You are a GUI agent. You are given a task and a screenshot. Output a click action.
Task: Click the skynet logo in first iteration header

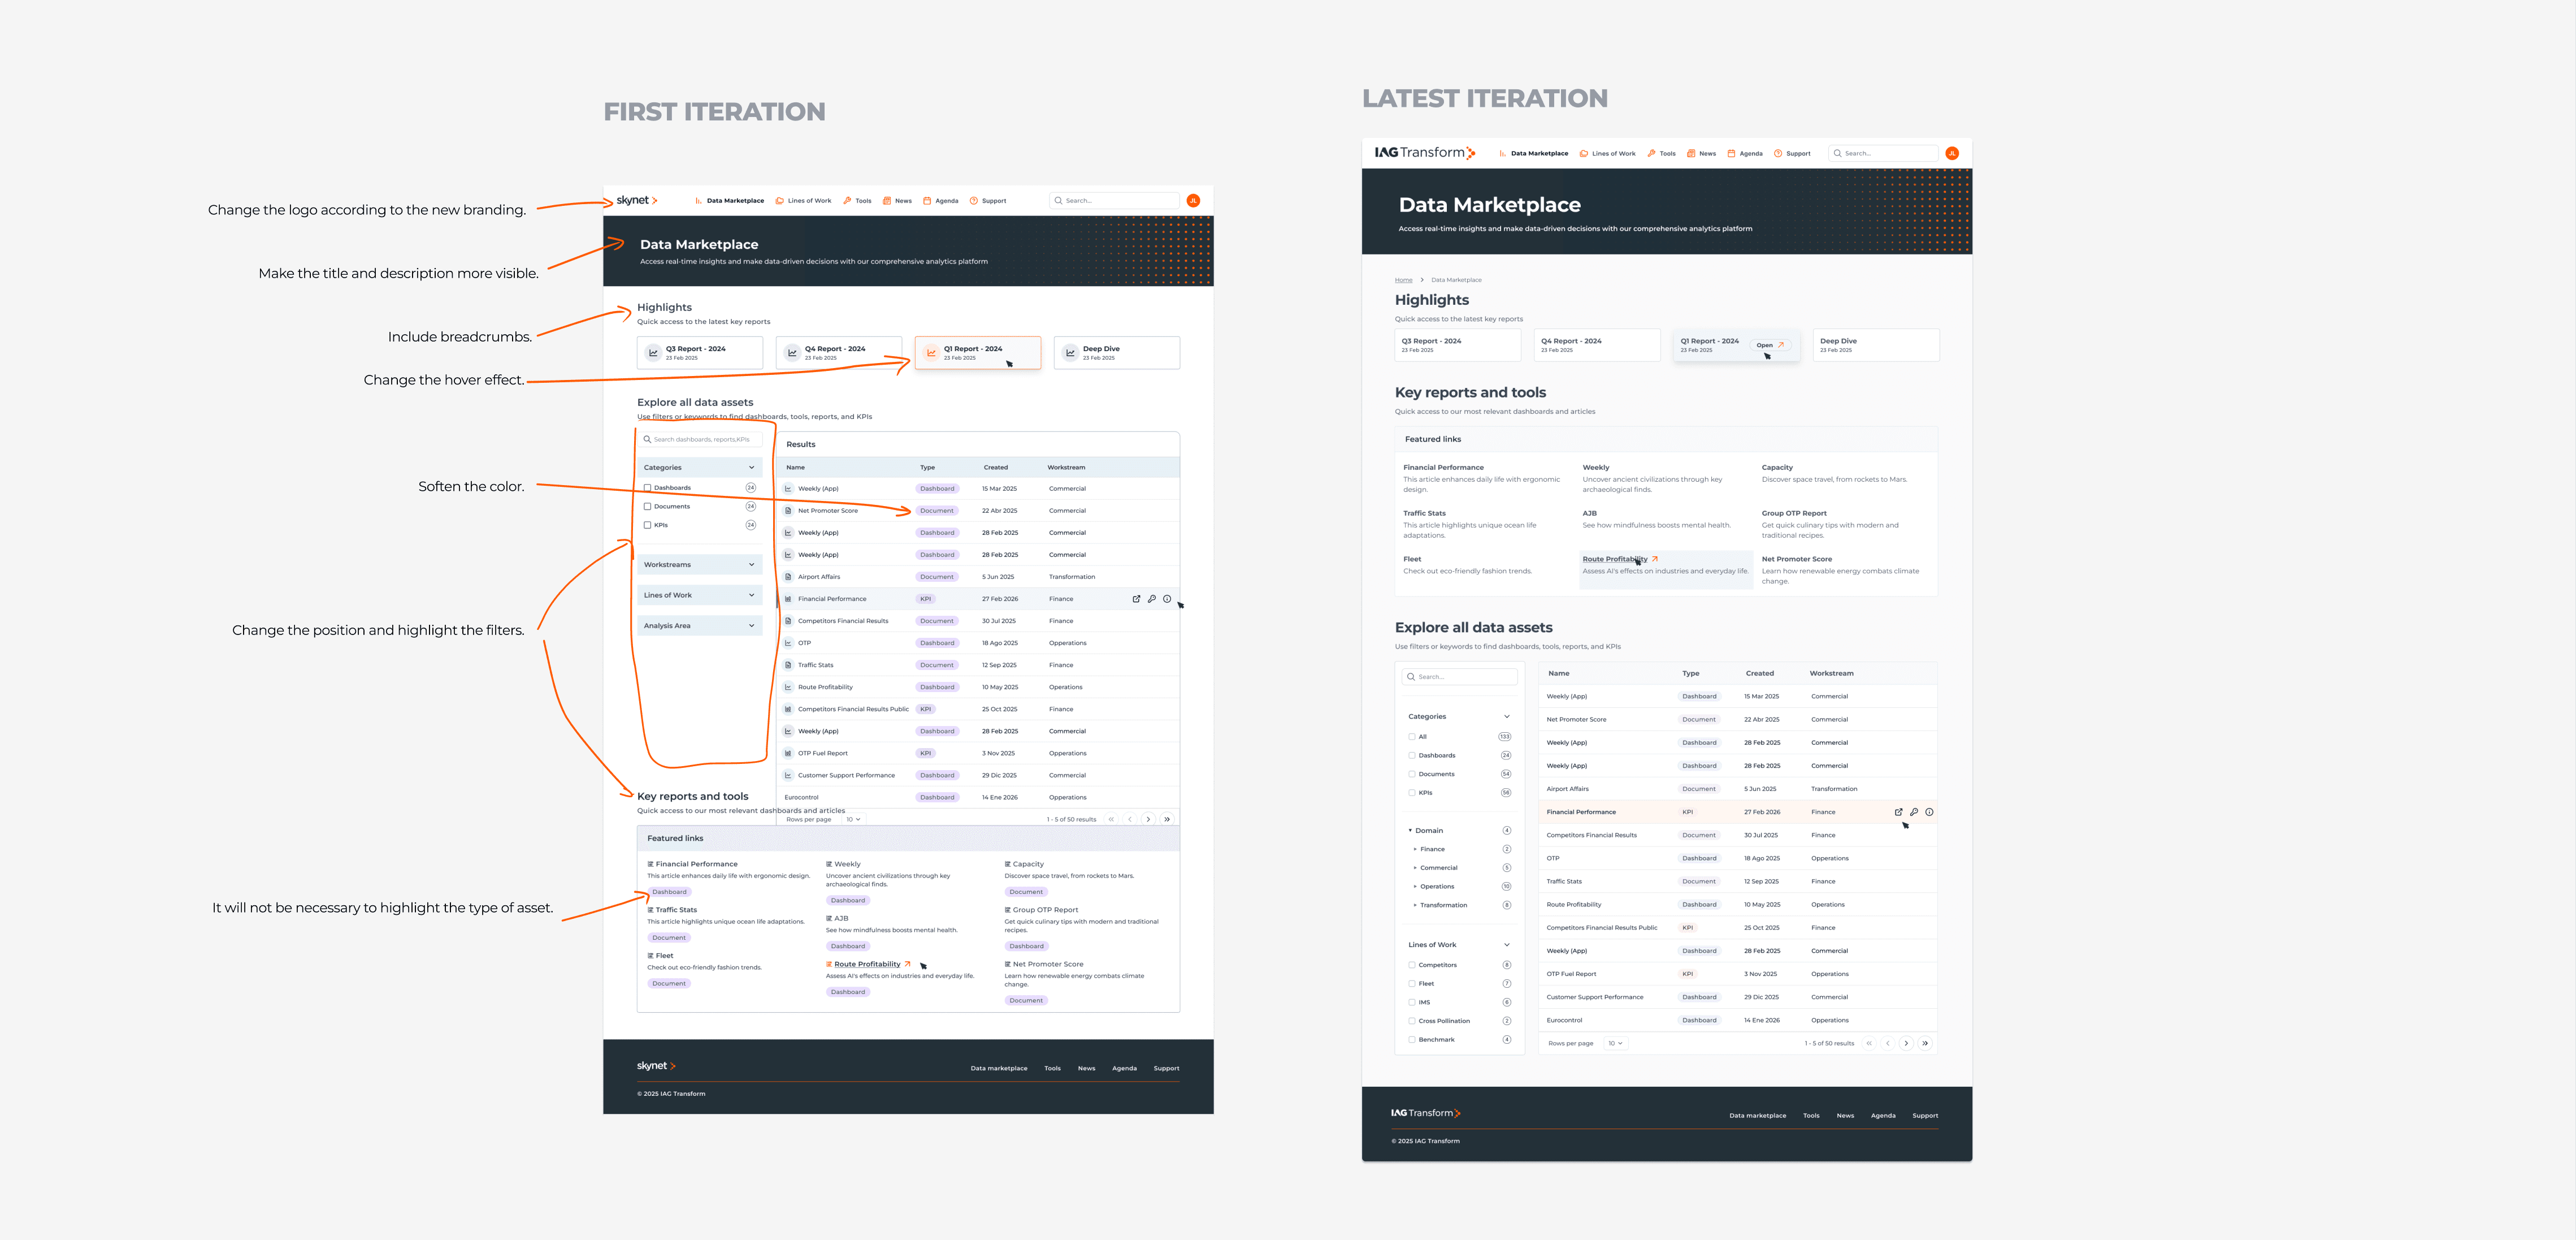[x=636, y=200]
